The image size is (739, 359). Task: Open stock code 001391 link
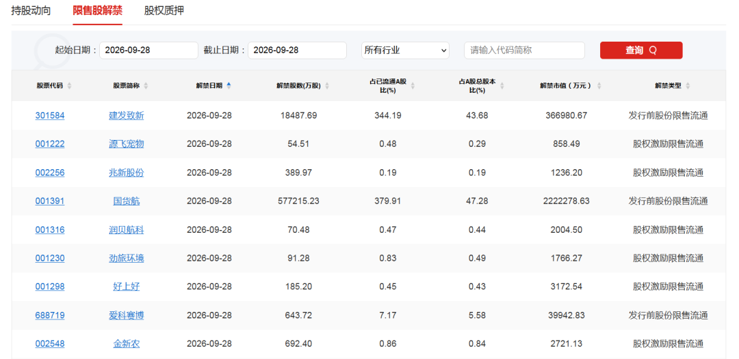click(50, 201)
